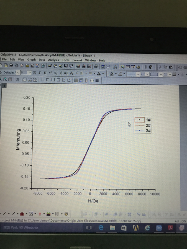Click the New Function icon

click(32, 66)
